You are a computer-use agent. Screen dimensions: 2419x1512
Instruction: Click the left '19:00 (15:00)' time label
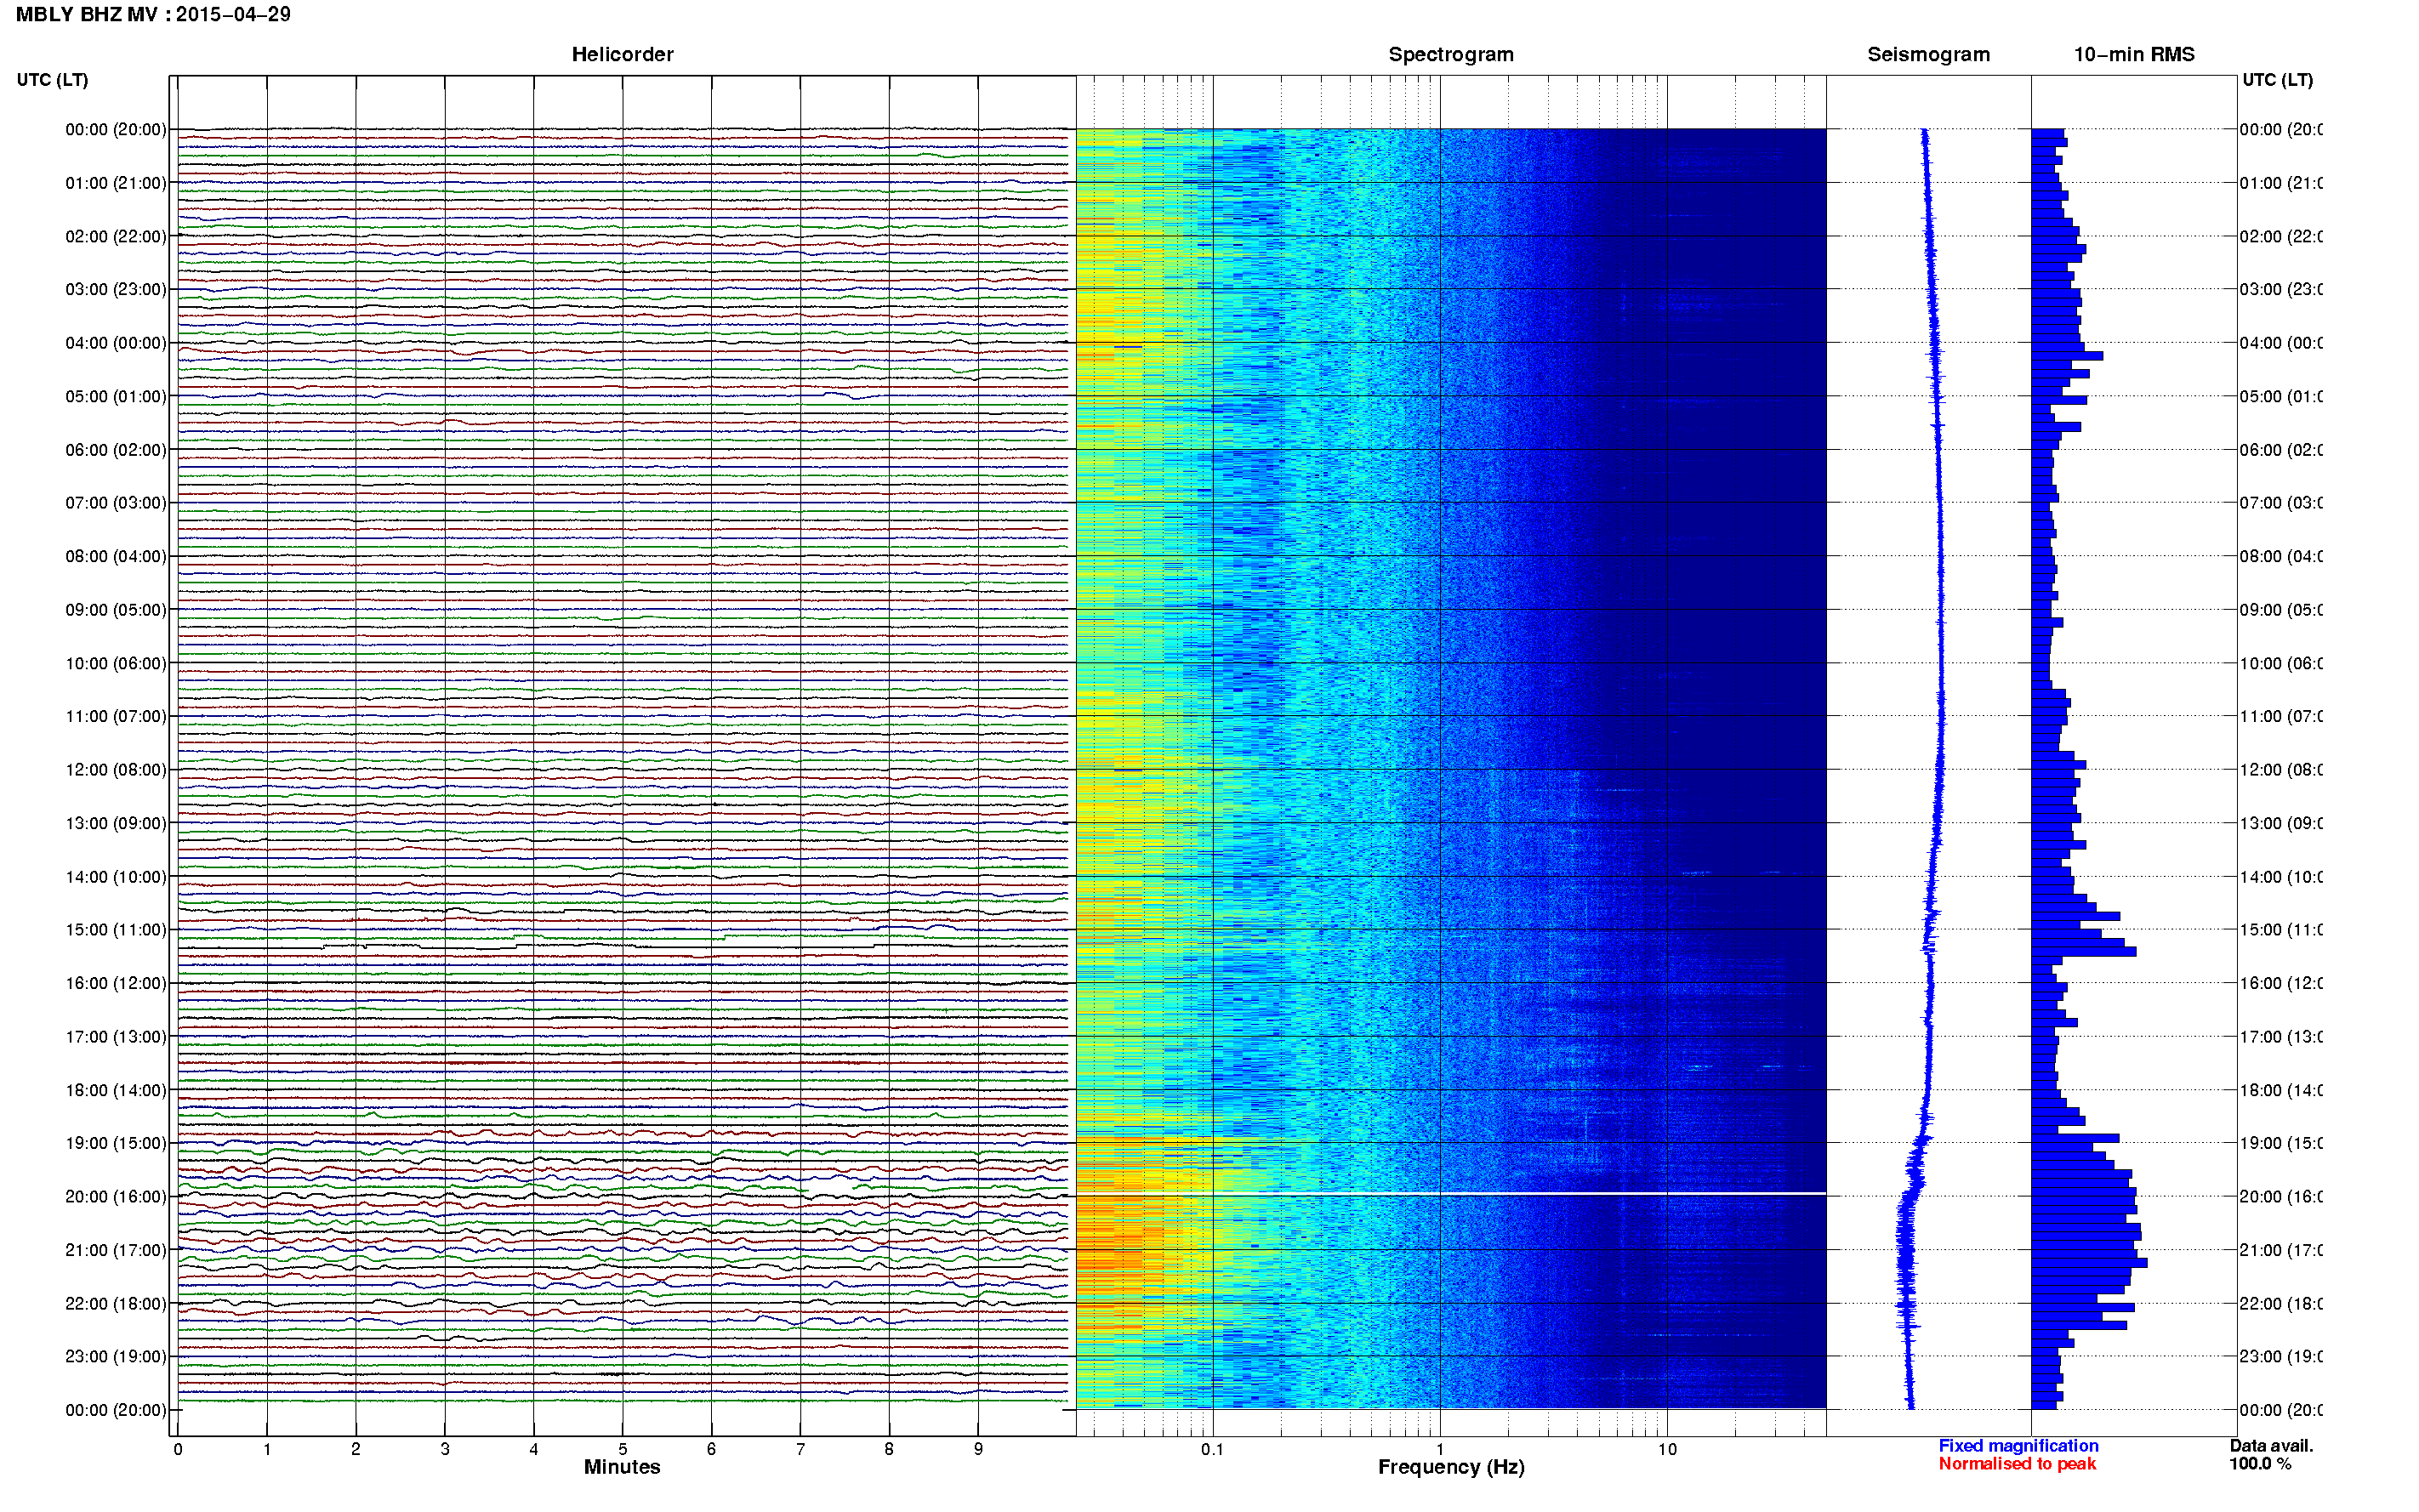pyautogui.click(x=116, y=1143)
